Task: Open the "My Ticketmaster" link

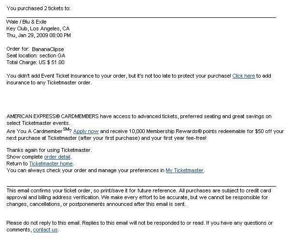Action: (x=184, y=170)
